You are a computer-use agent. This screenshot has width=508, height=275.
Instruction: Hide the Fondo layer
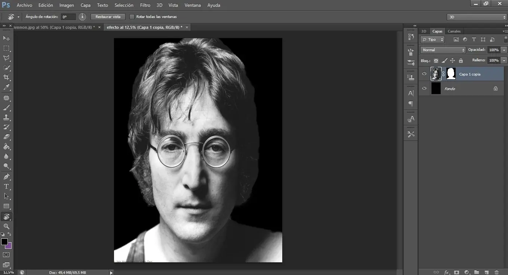pos(424,89)
